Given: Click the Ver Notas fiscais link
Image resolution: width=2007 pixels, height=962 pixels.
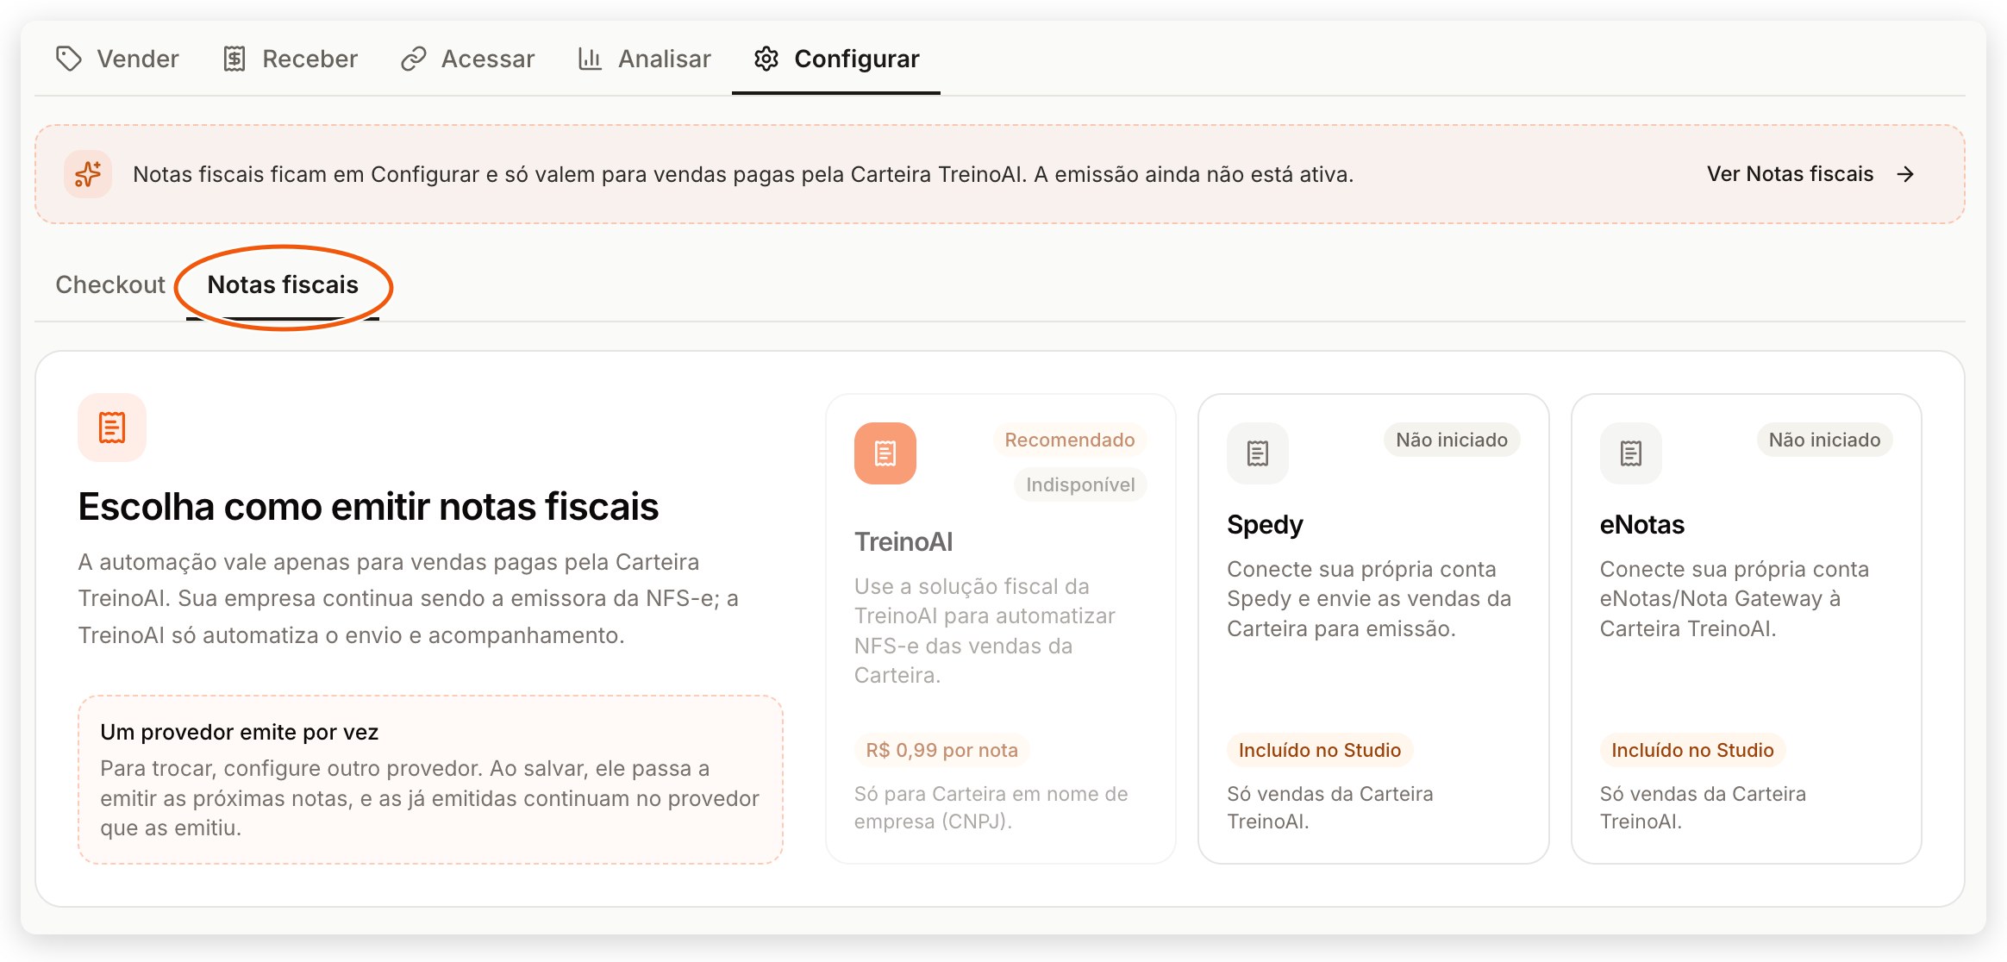Looking at the screenshot, I should coord(1810,174).
